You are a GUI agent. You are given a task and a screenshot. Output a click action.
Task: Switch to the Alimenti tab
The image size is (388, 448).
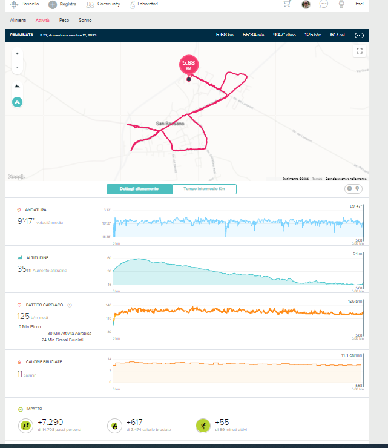(18, 21)
